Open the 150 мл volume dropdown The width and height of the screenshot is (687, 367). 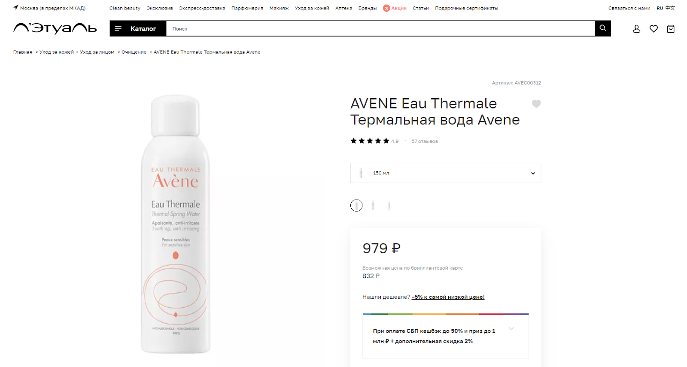(x=446, y=173)
